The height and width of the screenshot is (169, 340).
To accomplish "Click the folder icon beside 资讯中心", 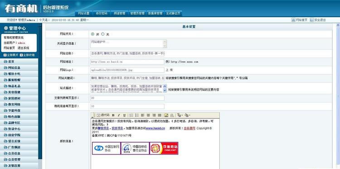I will click(5, 129).
